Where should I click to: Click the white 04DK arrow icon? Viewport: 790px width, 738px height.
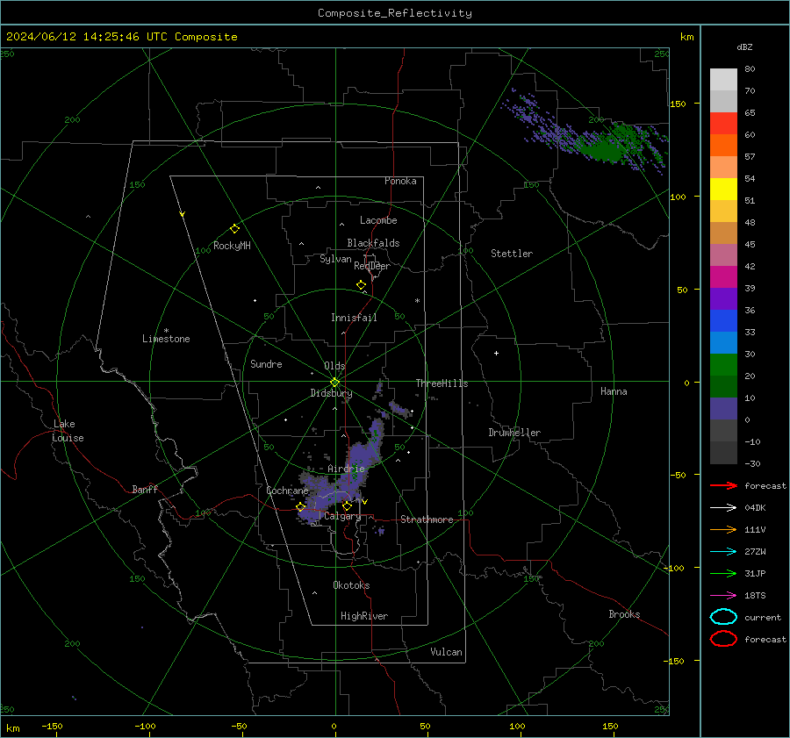point(723,507)
